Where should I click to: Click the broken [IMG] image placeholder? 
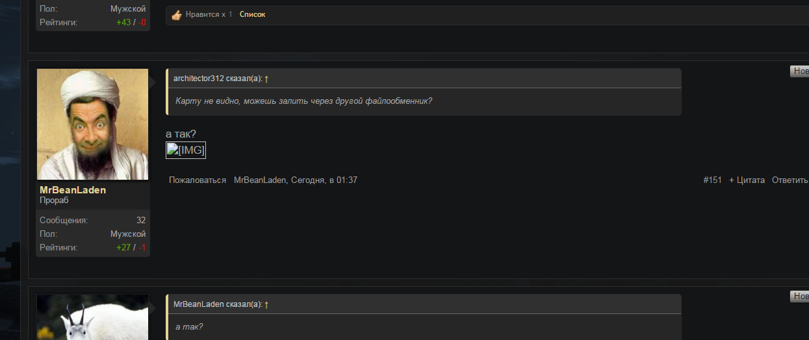pos(186,151)
